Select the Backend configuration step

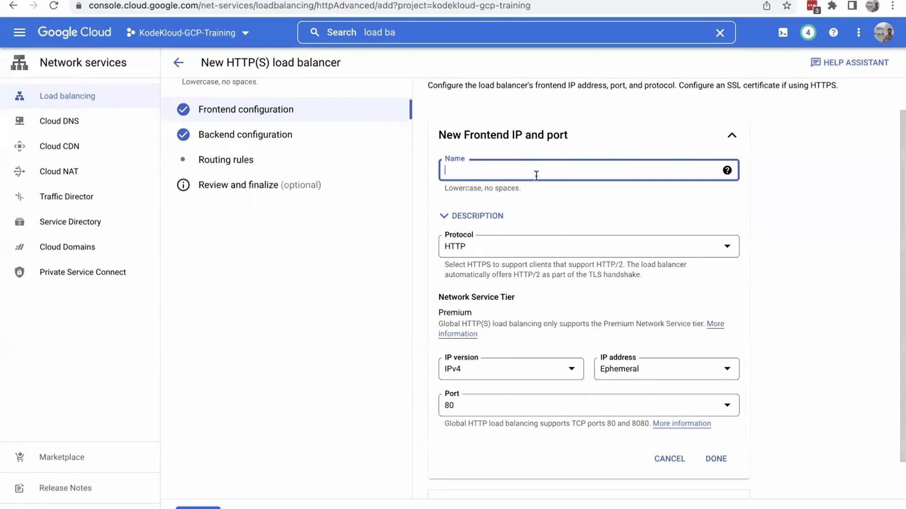coord(245,135)
